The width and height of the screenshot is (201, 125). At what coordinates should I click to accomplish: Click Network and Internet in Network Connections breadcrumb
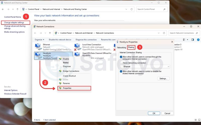click(84, 33)
